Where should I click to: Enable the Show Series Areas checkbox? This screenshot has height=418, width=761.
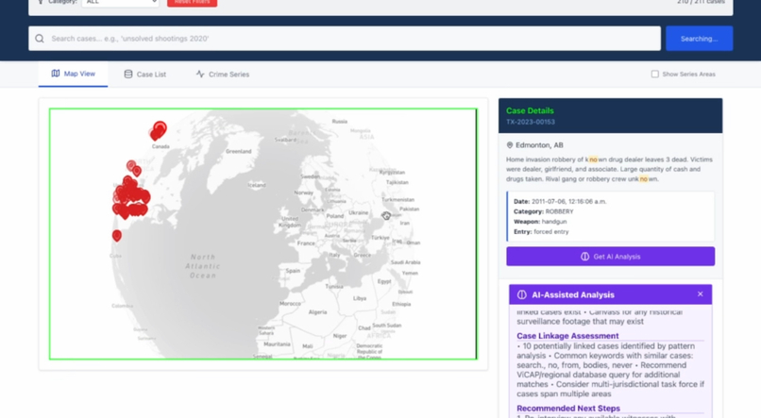pyautogui.click(x=654, y=74)
